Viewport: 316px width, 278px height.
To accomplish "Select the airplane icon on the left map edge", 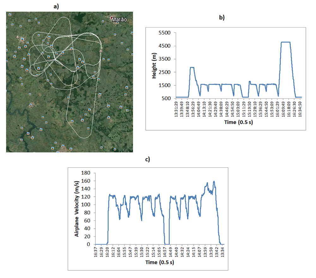I will pos(18,37).
